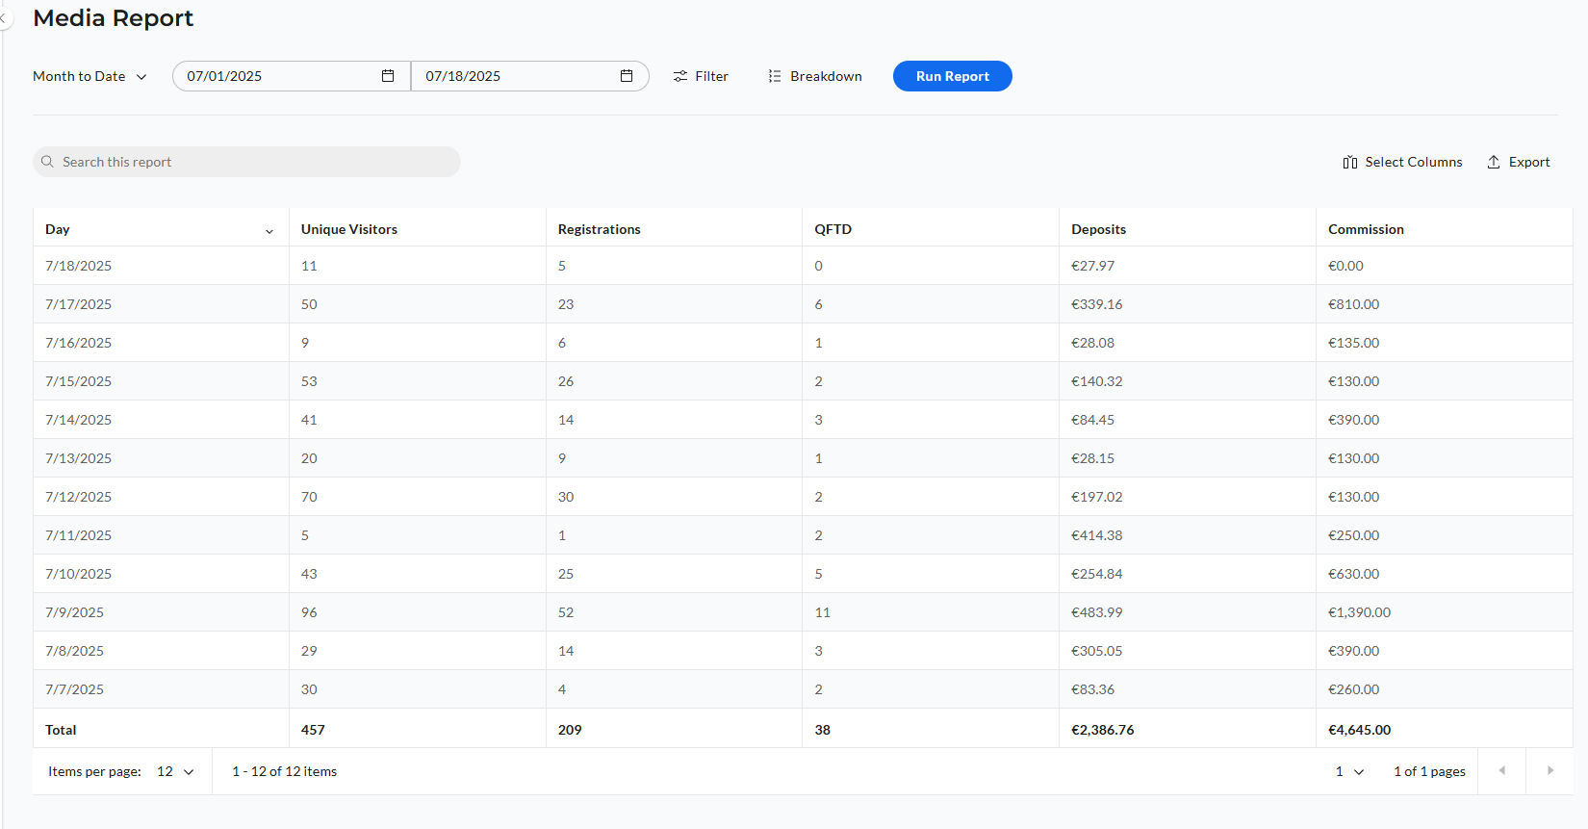Expand the Month to Date dropdown
Viewport: 1588px width, 829px height.
[90, 76]
